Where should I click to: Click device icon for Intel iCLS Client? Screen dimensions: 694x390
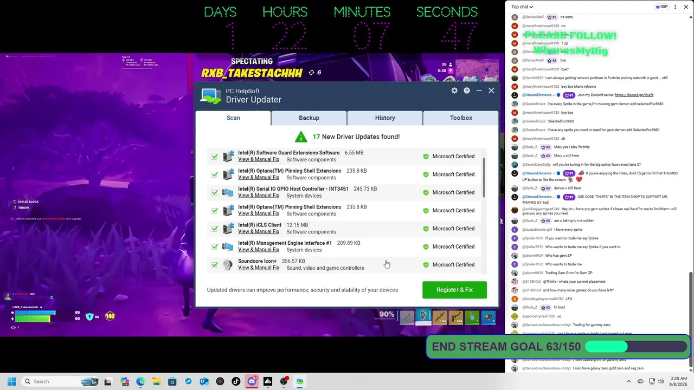click(x=228, y=229)
